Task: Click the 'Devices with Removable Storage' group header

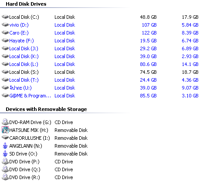Action: 46,109
